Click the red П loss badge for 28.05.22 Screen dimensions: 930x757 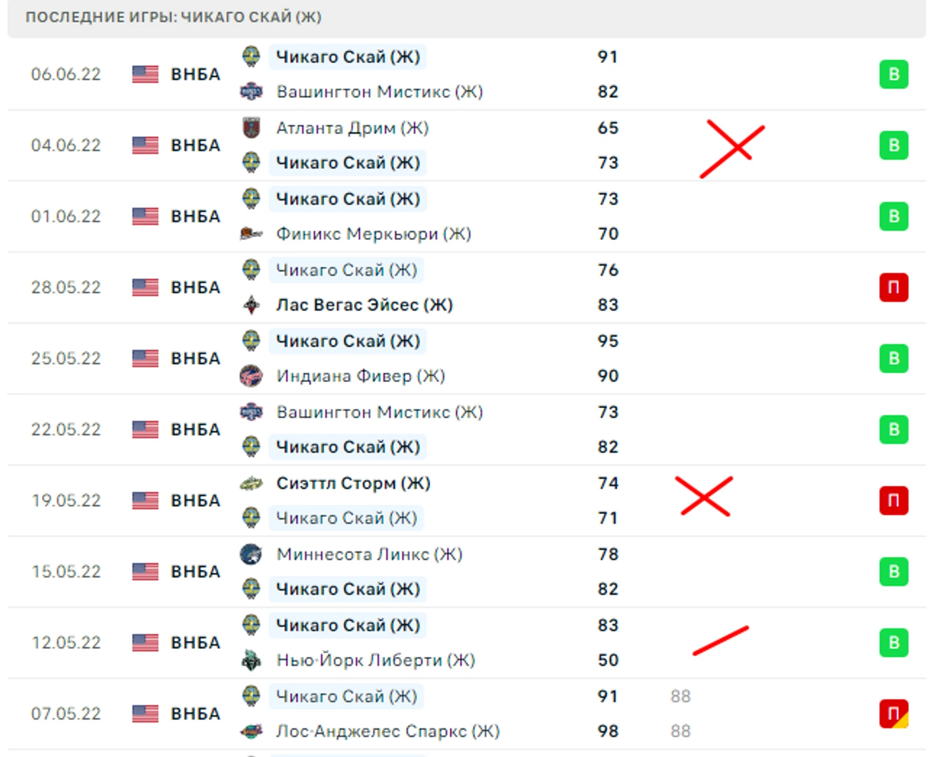point(893,287)
